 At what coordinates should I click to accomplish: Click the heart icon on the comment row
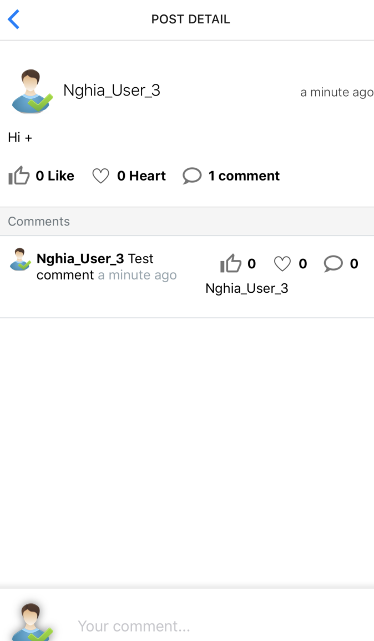click(x=282, y=264)
